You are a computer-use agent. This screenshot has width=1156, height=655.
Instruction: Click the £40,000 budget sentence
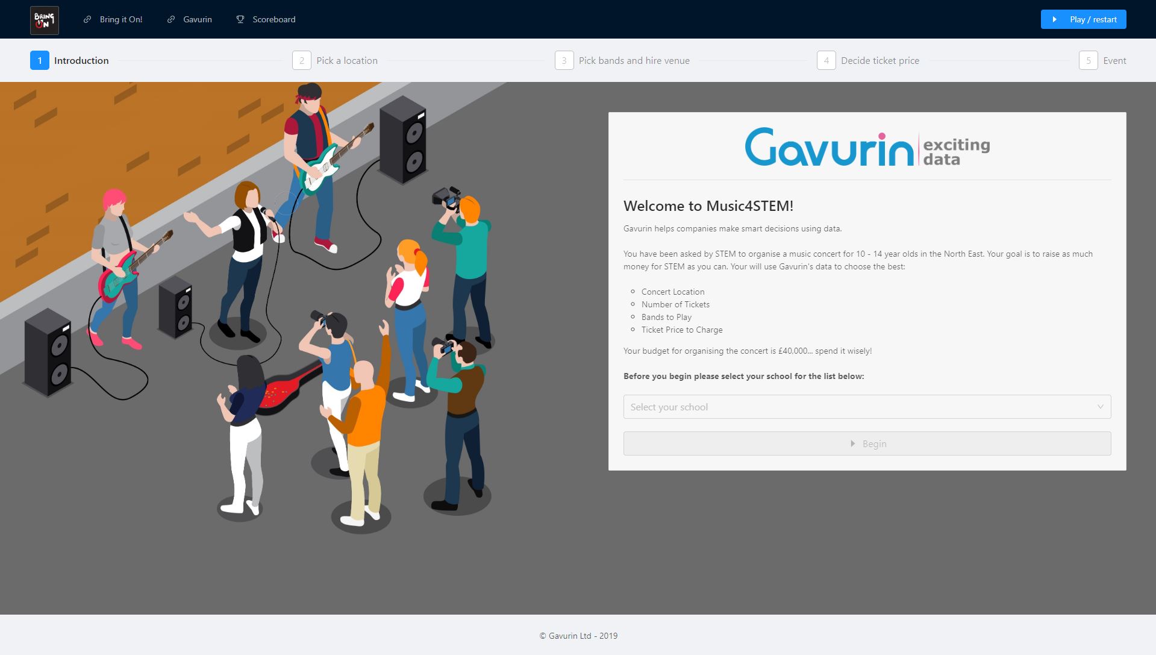click(748, 351)
